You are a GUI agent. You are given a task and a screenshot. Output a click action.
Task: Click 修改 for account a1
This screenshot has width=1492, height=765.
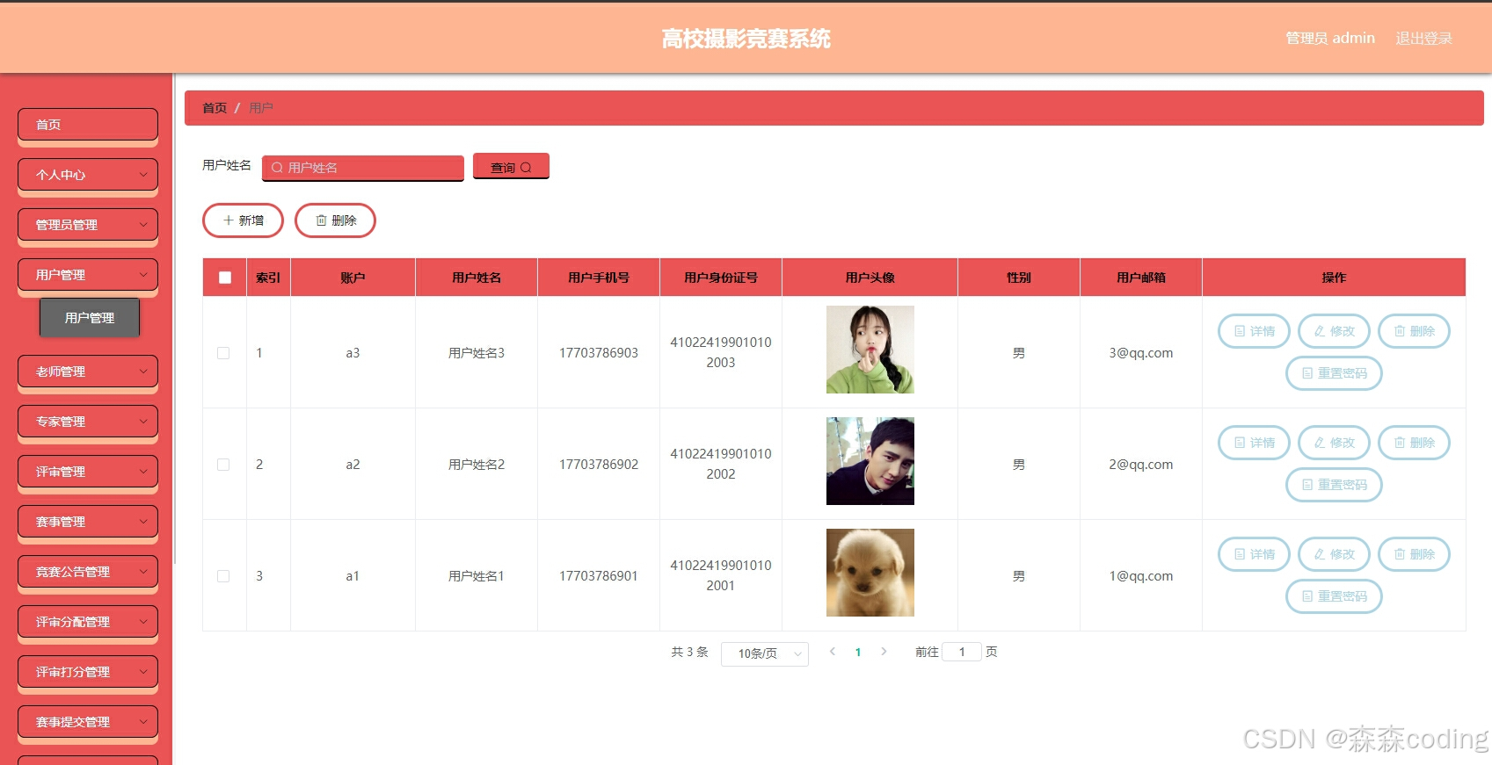[1334, 554]
